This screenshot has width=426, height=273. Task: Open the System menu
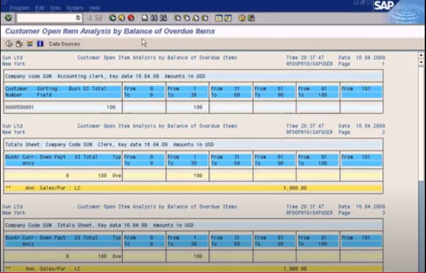pos(75,8)
